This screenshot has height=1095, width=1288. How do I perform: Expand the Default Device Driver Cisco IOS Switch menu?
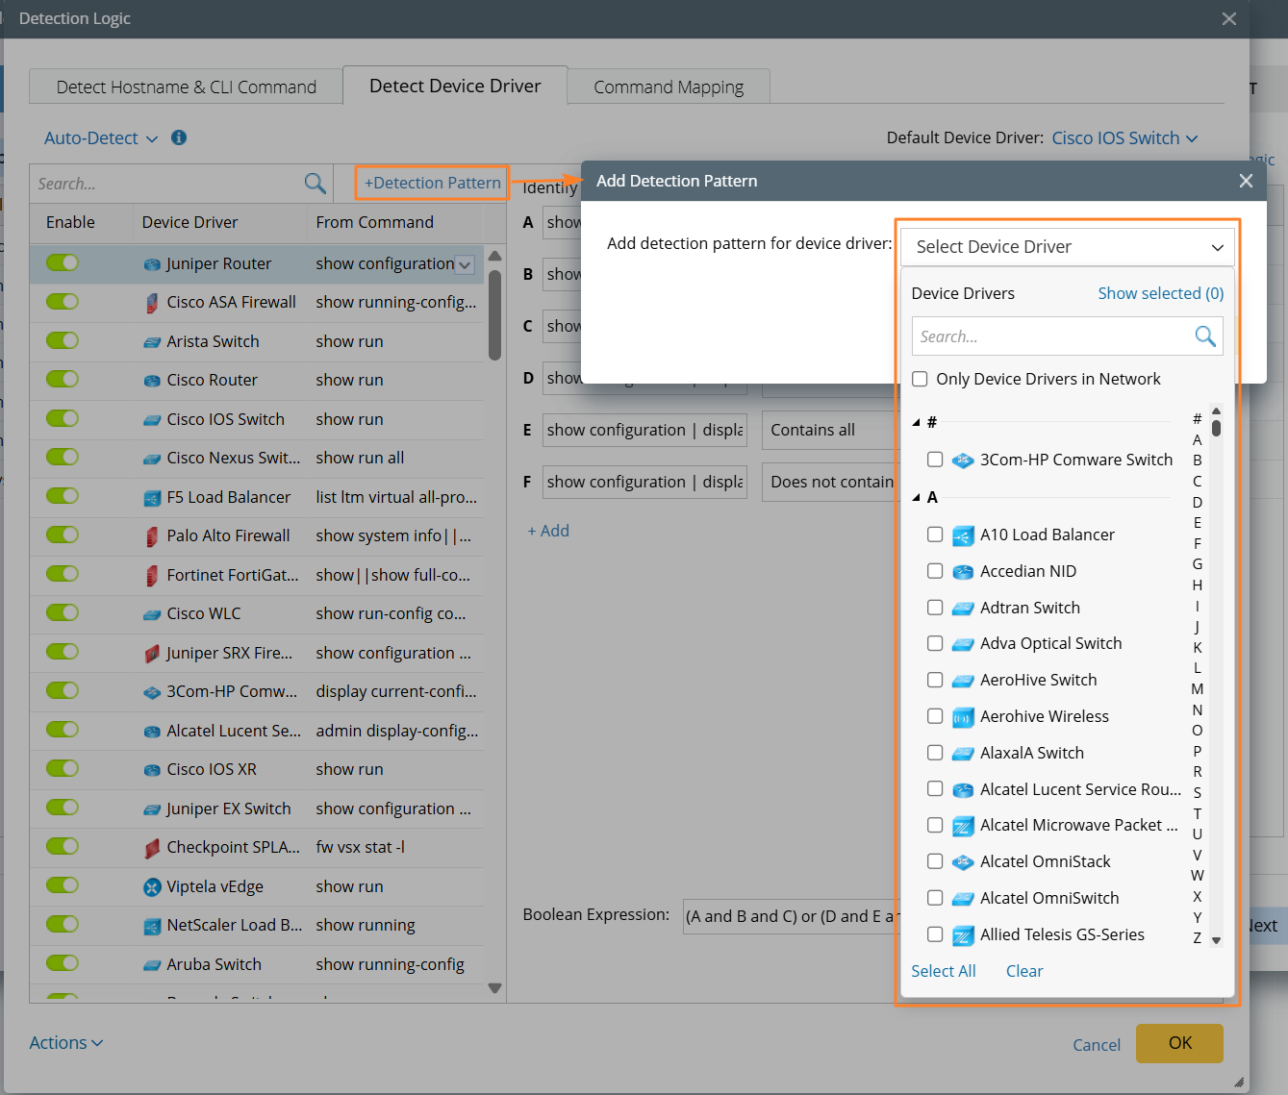point(1124,138)
